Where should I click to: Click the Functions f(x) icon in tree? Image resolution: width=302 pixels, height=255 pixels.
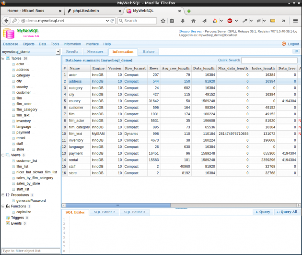tap(8, 206)
